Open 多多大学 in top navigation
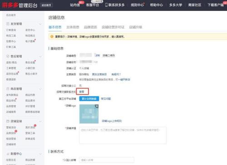Viewport: 227px width, 165px height. point(176,5)
